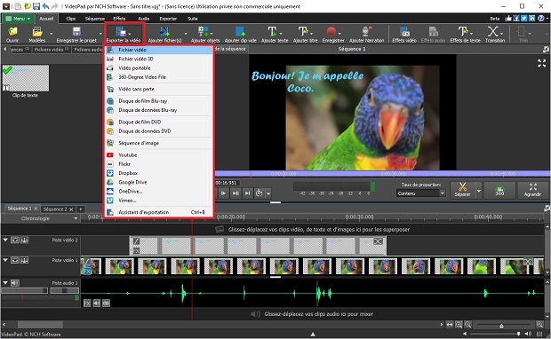The width and height of the screenshot is (551, 339).
Task: Toggle visibility of Piste vidéo 1
Action: coord(15,260)
